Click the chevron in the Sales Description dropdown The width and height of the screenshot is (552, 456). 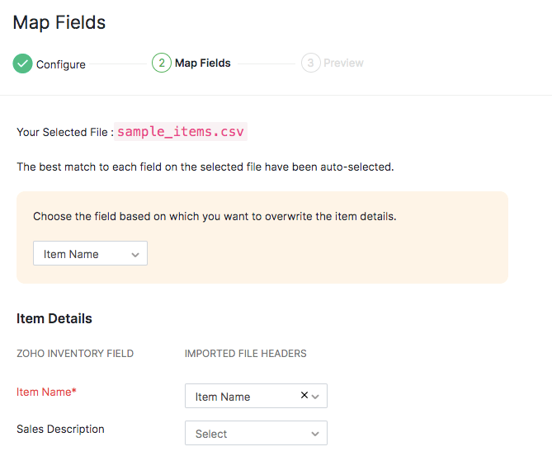315,434
